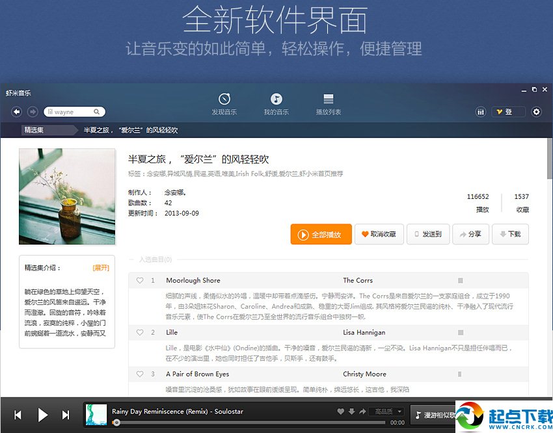Screen dimensions: 553x433
Task: Click the equalizer icon in top bar
Action: point(481,112)
